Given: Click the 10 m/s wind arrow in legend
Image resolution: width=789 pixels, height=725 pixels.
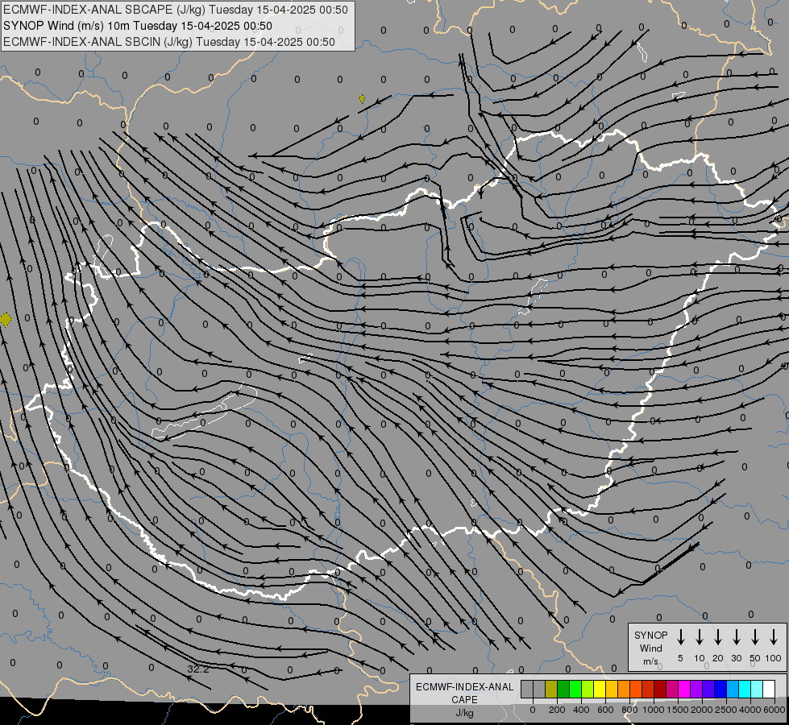Looking at the screenshot, I should [x=700, y=637].
